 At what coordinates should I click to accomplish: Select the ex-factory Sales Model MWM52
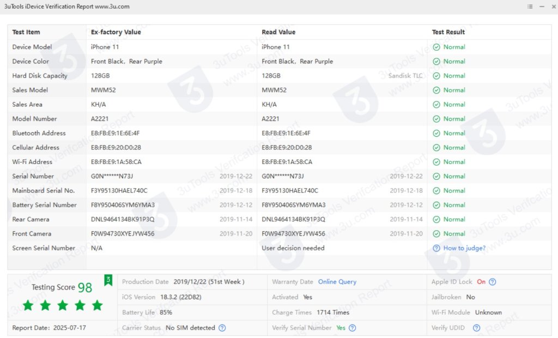(x=103, y=90)
